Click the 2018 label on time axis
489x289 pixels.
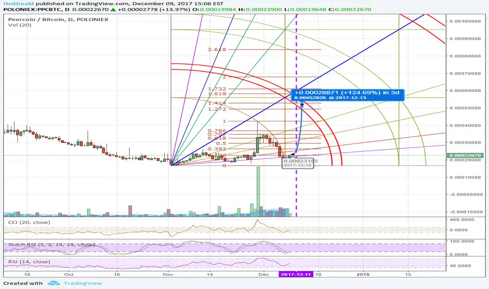click(363, 274)
